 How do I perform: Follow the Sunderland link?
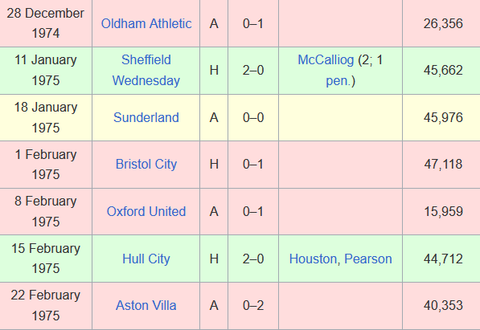[146, 117]
